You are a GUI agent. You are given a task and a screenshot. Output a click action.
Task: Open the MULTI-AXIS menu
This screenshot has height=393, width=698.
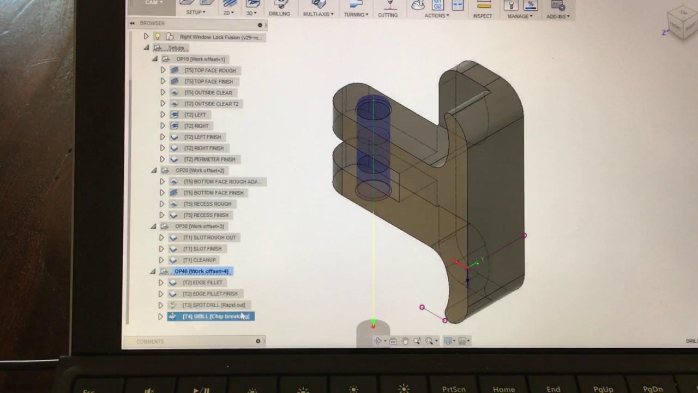tap(318, 14)
